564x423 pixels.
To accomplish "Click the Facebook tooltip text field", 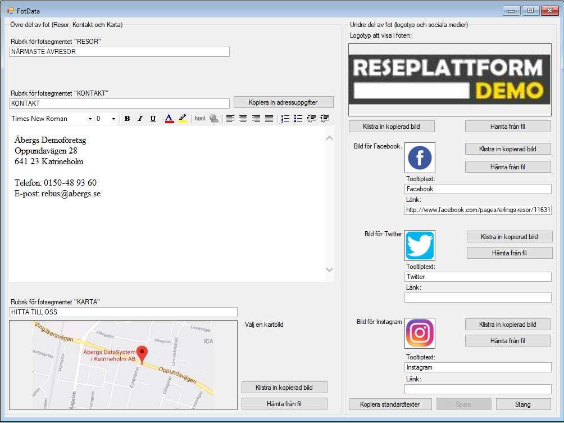I will [477, 189].
